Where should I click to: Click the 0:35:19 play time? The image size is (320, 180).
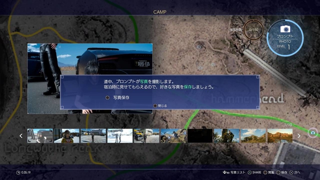26,173
